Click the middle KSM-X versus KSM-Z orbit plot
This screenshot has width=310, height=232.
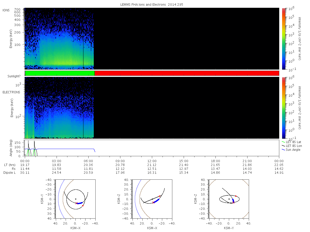click(x=152, y=199)
